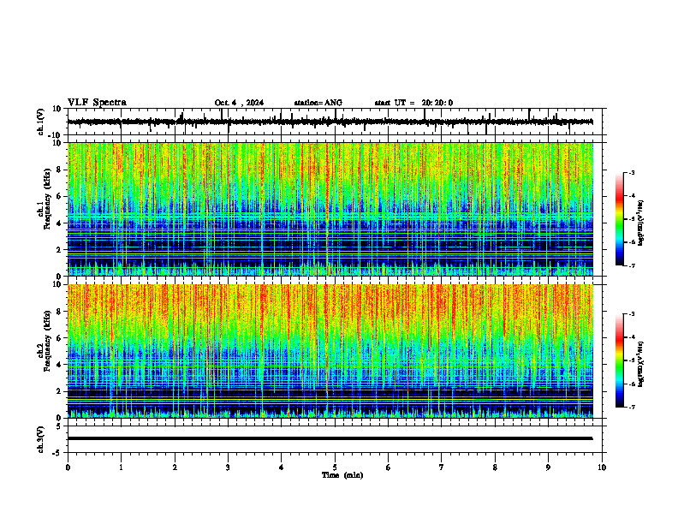The image size is (678, 524).
Task: Click the ch.1 spectrogram color bar
Action: coord(620,219)
